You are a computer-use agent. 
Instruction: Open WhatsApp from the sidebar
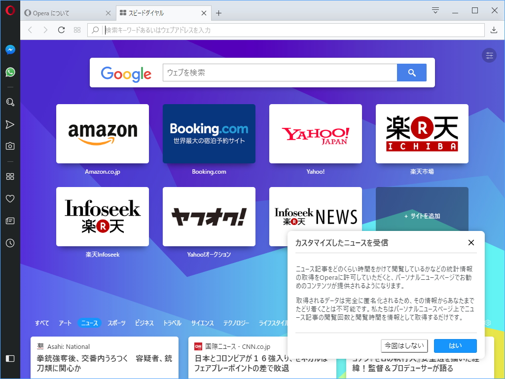[10, 72]
